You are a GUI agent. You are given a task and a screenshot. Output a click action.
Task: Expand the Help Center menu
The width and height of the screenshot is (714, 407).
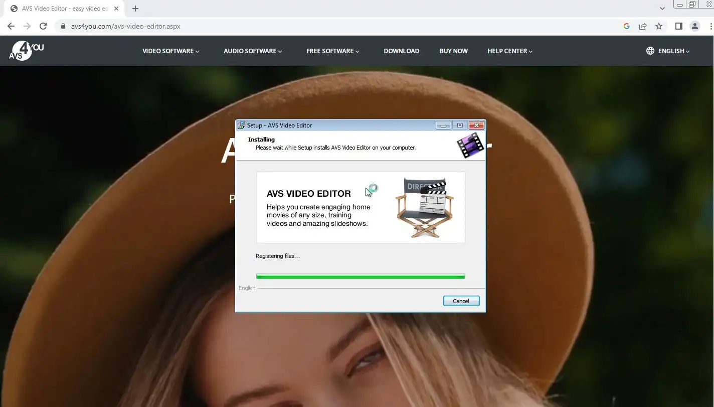510,51
